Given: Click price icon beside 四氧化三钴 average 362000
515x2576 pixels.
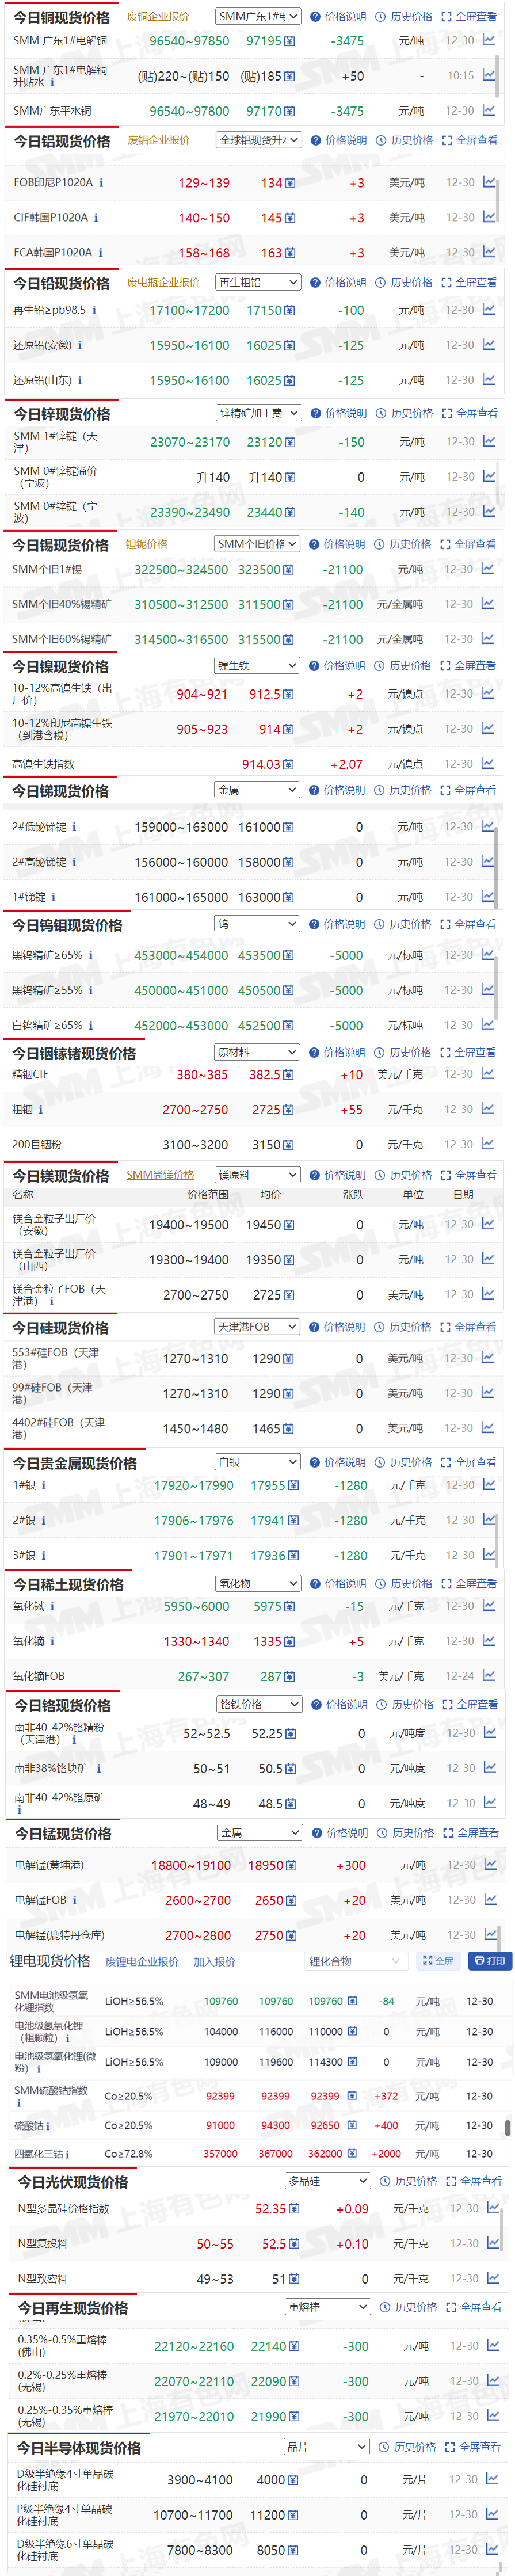Looking at the screenshot, I should click(352, 2154).
